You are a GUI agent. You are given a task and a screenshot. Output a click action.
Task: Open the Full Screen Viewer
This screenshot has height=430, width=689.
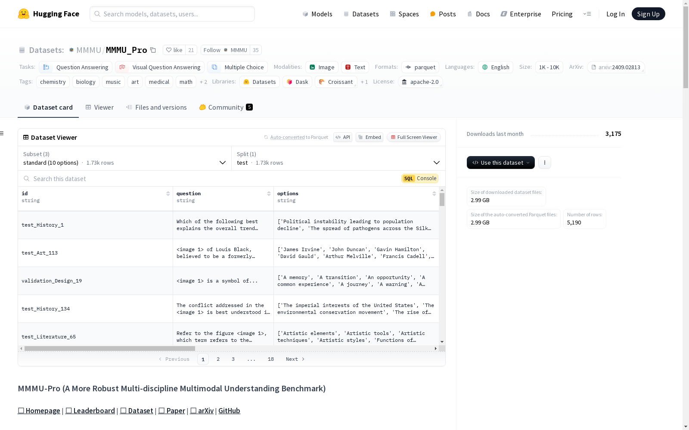coord(414,137)
